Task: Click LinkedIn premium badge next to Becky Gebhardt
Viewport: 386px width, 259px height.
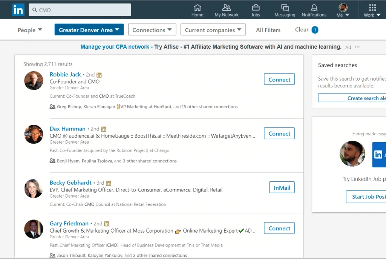Action: (109, 183)
